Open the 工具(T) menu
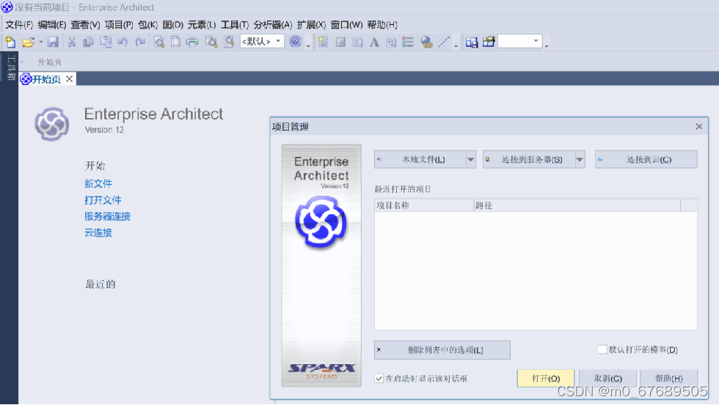The width and height of the screenshot is (719, 405). coord(235,25)
